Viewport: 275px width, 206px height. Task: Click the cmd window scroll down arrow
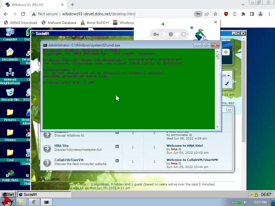click(x=217, y=127)
